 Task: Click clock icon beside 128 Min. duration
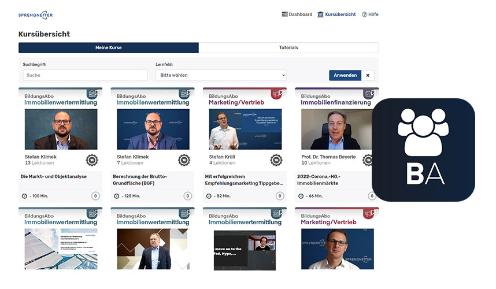[x=116, y=196]
